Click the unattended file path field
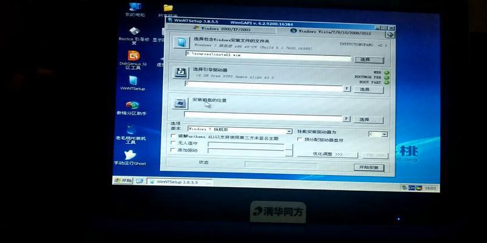This screenshot has height=243, width=487. coord(246,145)
